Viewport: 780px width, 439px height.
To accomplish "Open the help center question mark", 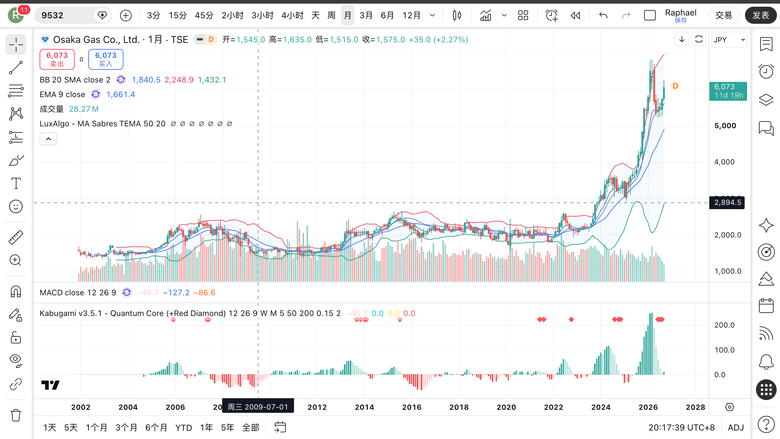I will pos(766,424).
